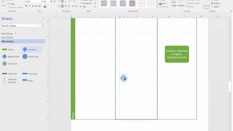Select the green Phase bar on canvas

pos(73,69)
